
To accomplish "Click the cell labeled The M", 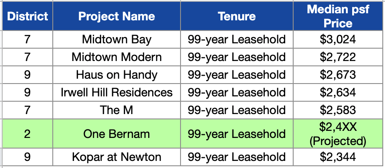I will tap(117, 110).
